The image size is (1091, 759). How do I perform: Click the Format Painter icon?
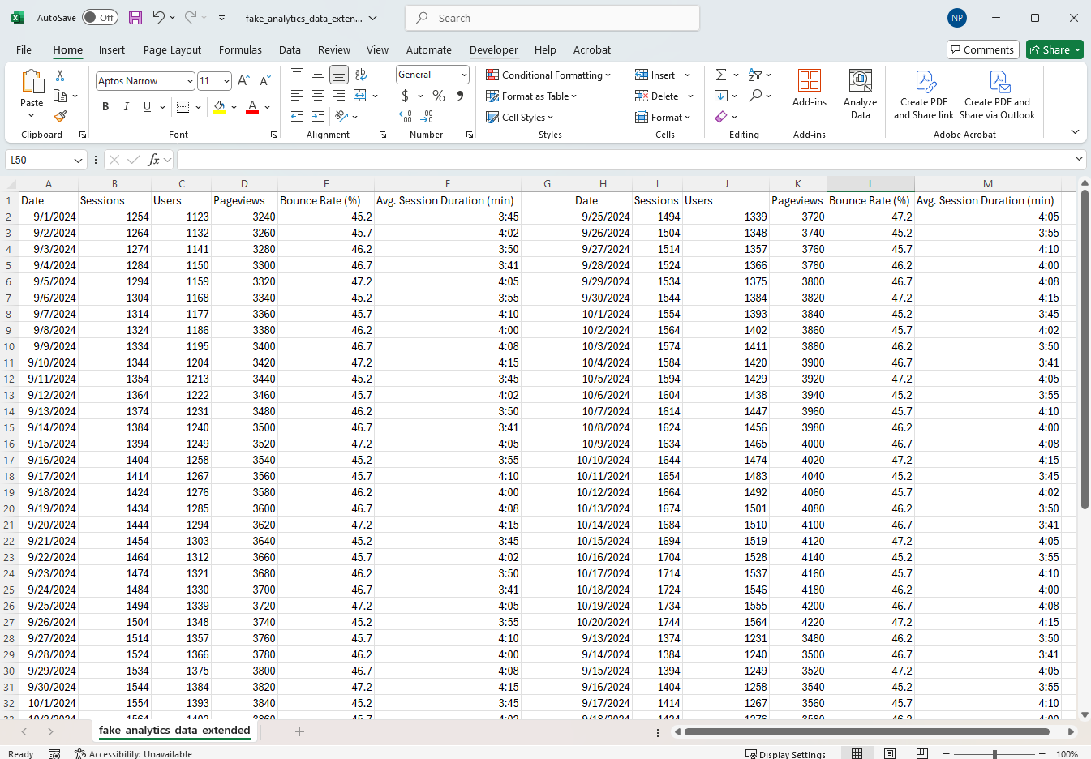60,116
